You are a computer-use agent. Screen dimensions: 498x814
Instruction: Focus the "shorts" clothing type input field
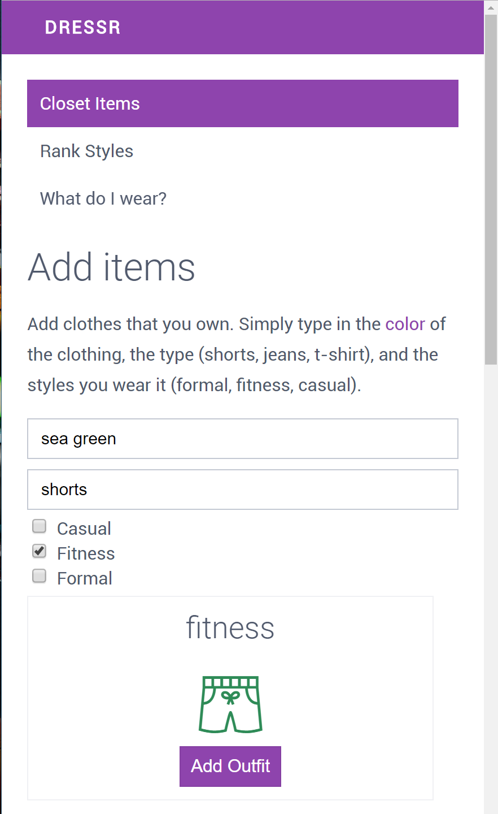click(x=243, y=490)
